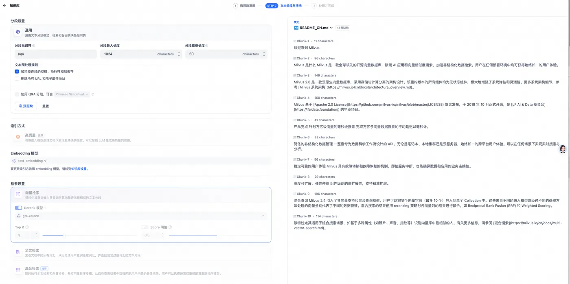Viewport: 570px width, 284px height.
Task: Click the 预览块 button
Action: click(26, 106)
